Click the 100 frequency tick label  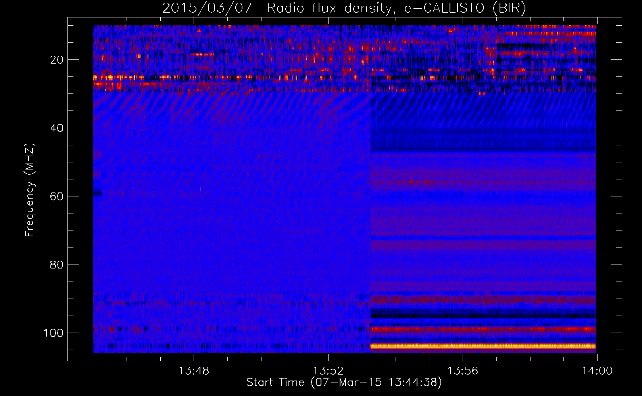tap(54, 333)
